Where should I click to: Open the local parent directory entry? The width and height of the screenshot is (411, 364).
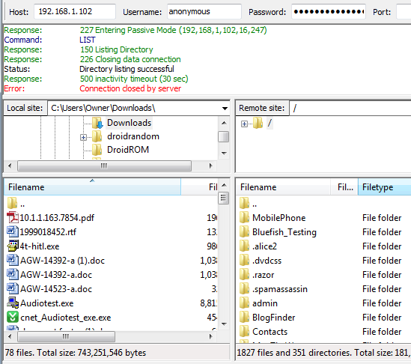[16, 204]
